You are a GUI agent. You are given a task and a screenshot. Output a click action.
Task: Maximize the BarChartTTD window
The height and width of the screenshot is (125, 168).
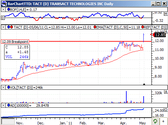click(x=158, y=4)
